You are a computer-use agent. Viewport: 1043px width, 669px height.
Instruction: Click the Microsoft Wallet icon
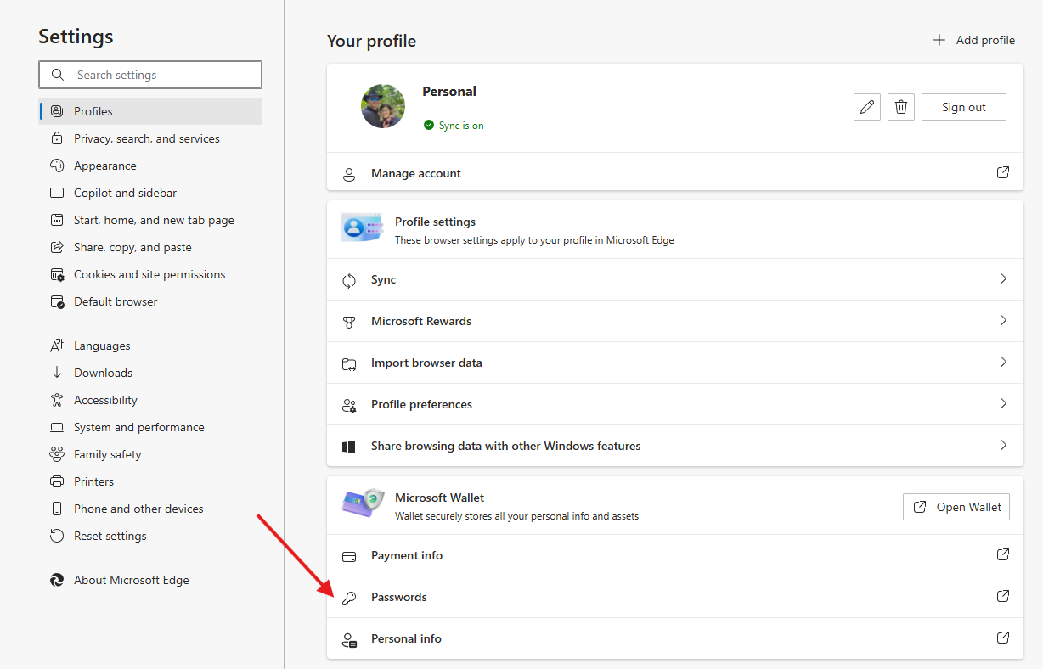363,503
